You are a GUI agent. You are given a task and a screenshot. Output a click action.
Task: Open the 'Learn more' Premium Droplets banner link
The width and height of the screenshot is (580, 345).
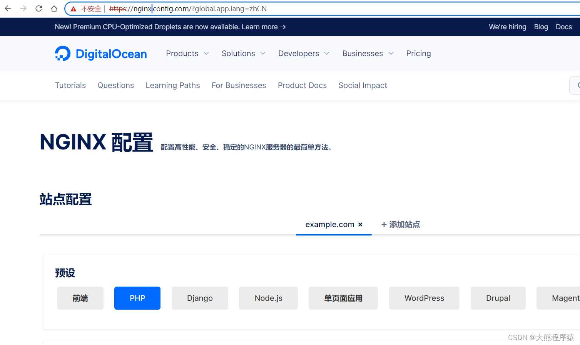[x=264, y=27]
